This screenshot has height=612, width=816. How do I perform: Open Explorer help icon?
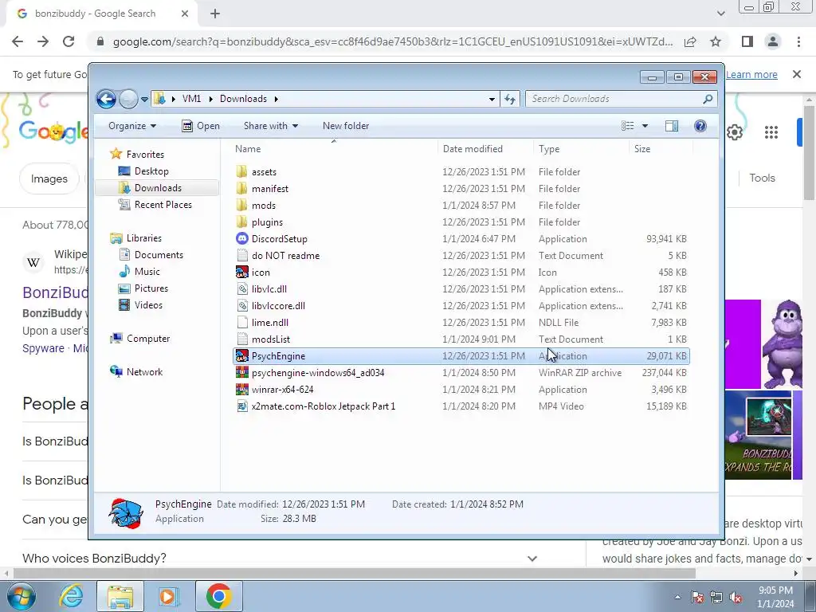pyautogui.click(x=700, y=126)
